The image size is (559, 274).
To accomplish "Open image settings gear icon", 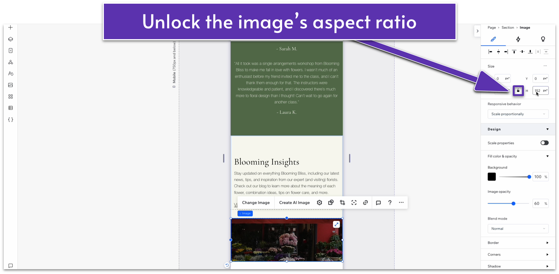I will click(319, 202).
